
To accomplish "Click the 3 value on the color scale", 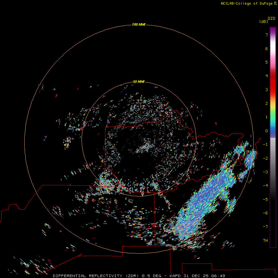I will [267, 90].
